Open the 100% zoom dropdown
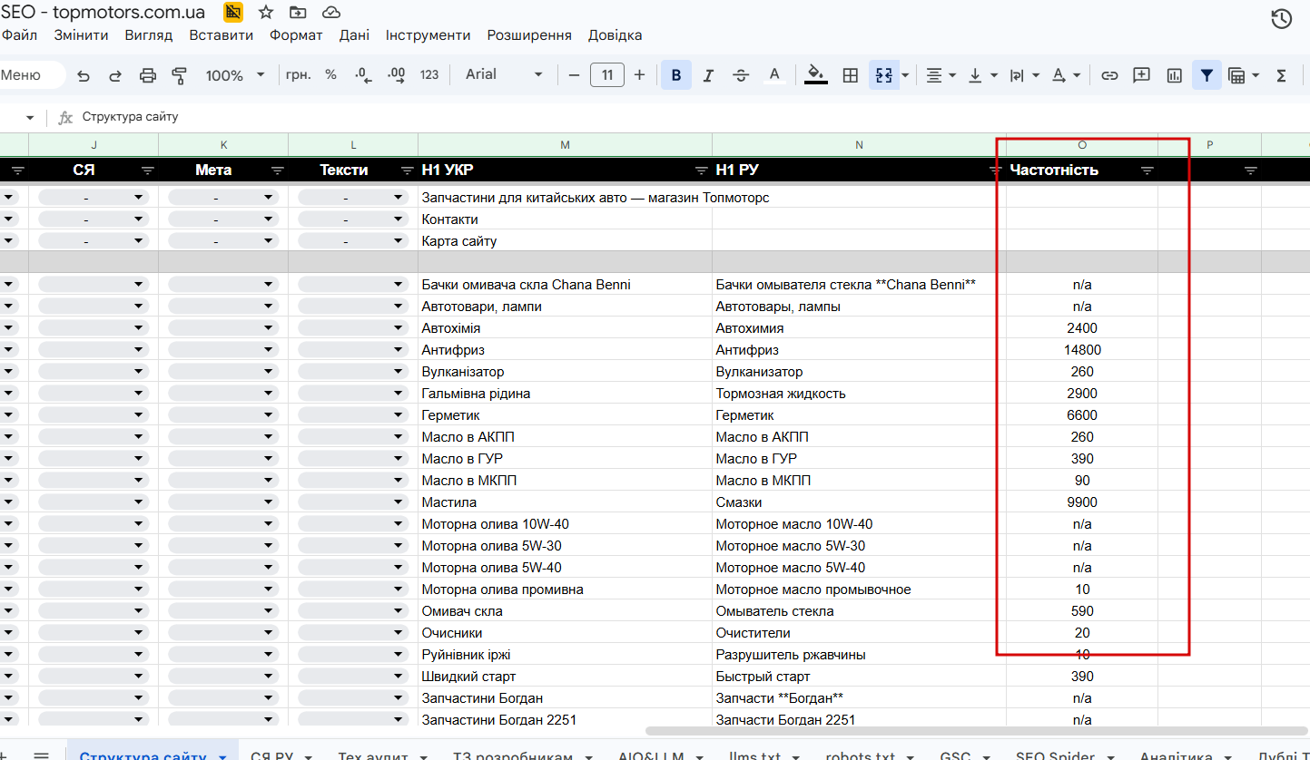Viewport: 1310px width, 760px height. [x=235, y=75]
